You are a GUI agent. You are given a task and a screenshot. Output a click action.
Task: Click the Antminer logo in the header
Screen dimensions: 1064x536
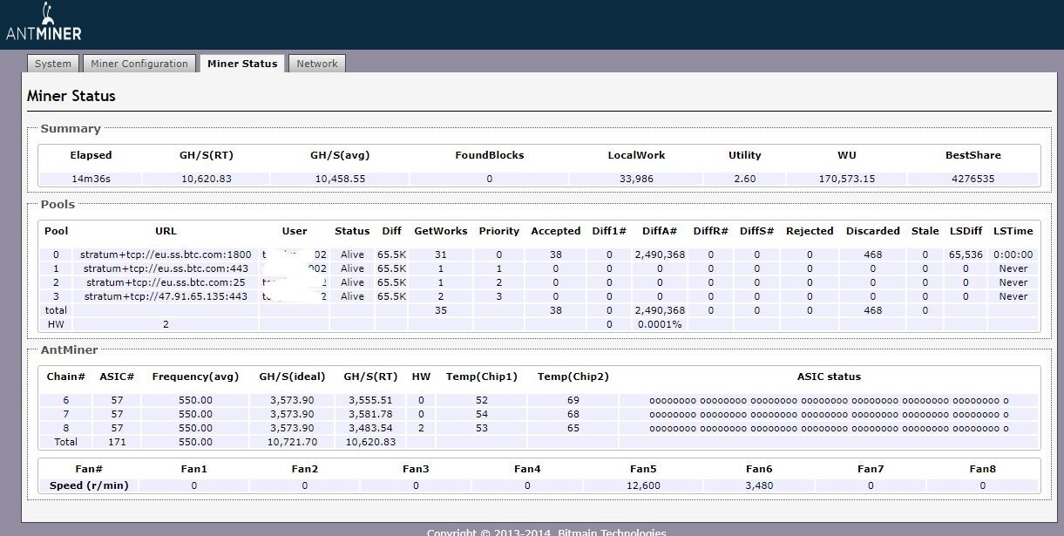(x=44, y=23)
